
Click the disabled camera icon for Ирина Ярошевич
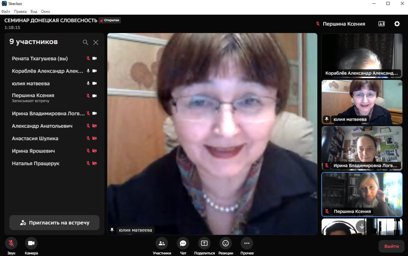94,151
